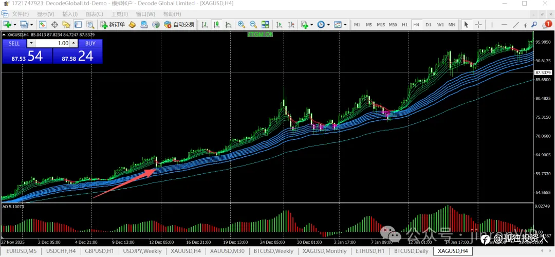Tile windows with the grid icon
Screen dimensions: 555x257
tap(265, 25)
